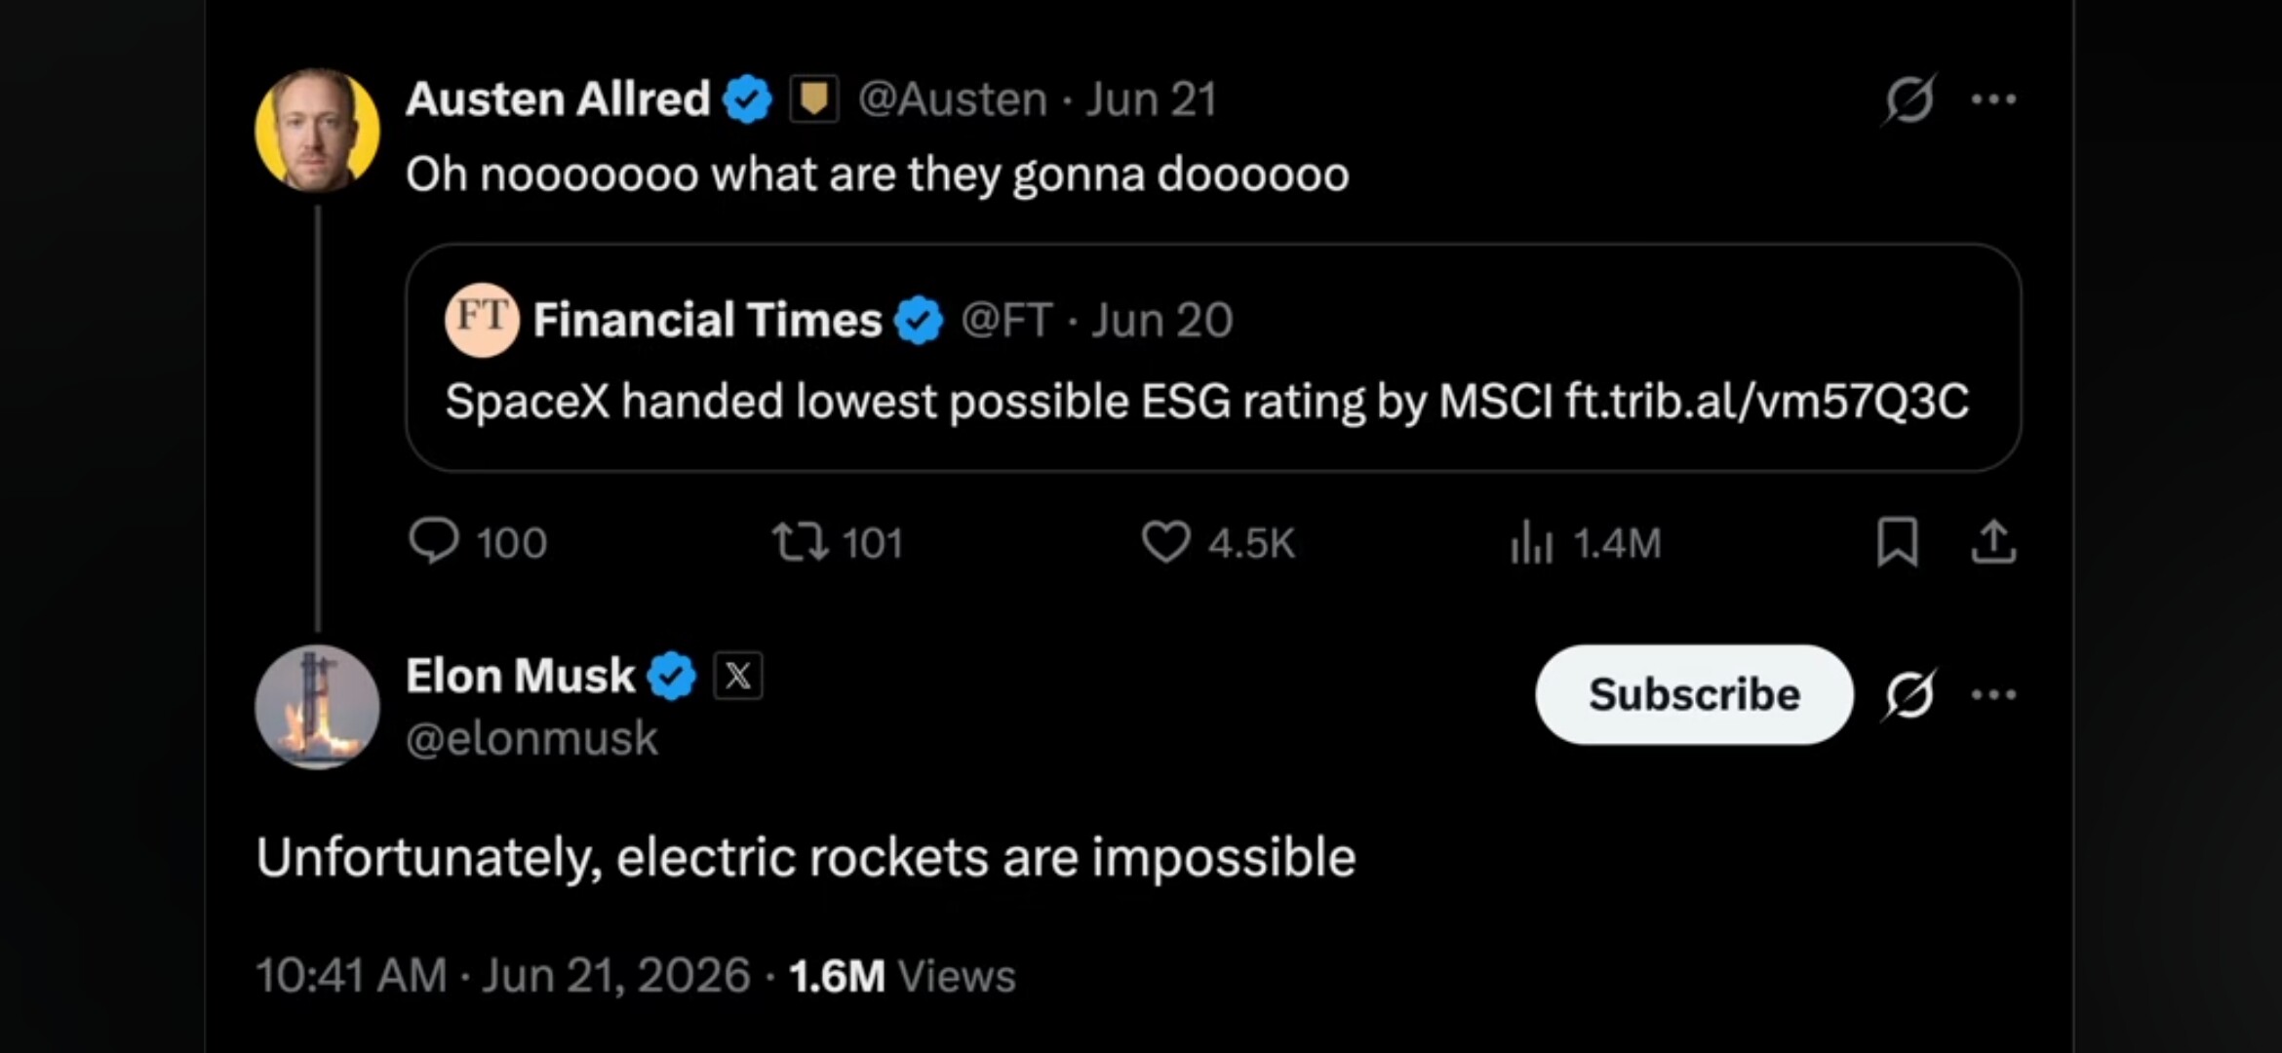Bookmark Austen Allred's post
Image resolution: width=2282 pixels, height=1053 pixels.
[1897, 542]
